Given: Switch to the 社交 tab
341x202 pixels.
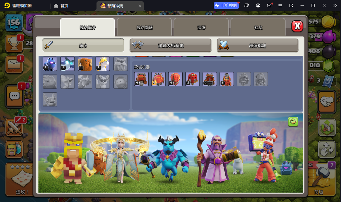Looking at the screenshot, I should pos(258,27).
